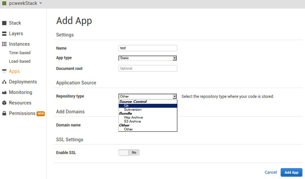
Task: Click the Repository type label
Action: [70, 96]
